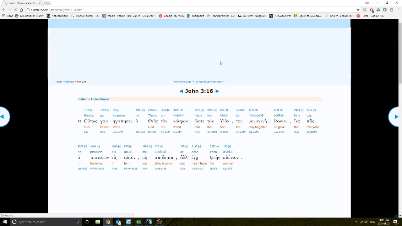Click the transliteration Houtōs

click(x=89, y=116)
